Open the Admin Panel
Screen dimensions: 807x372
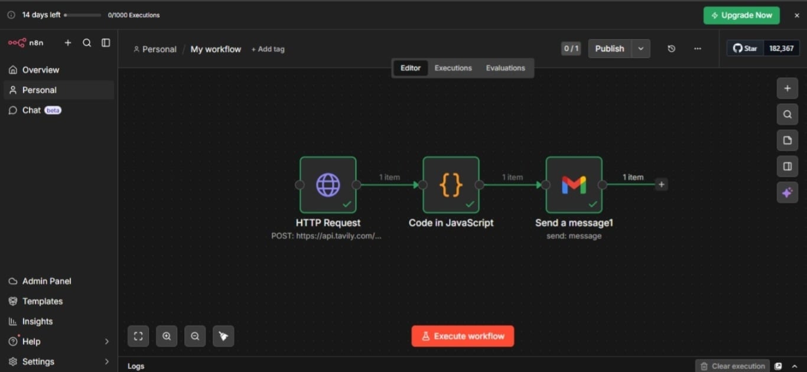(x=58, y=281)
